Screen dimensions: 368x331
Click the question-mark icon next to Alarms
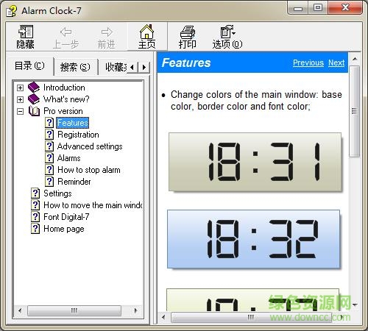click(x=49, y=158)
